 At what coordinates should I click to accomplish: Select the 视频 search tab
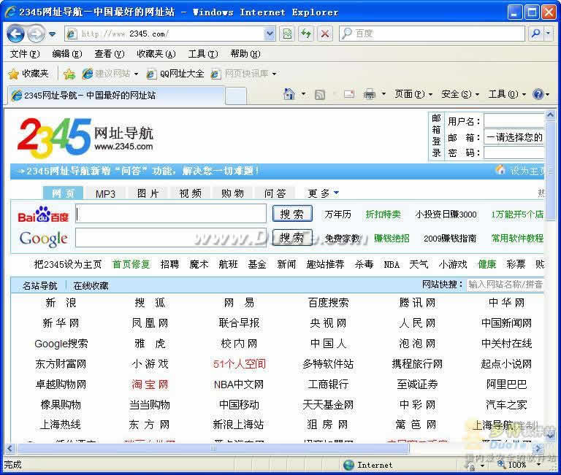(190, 193)
